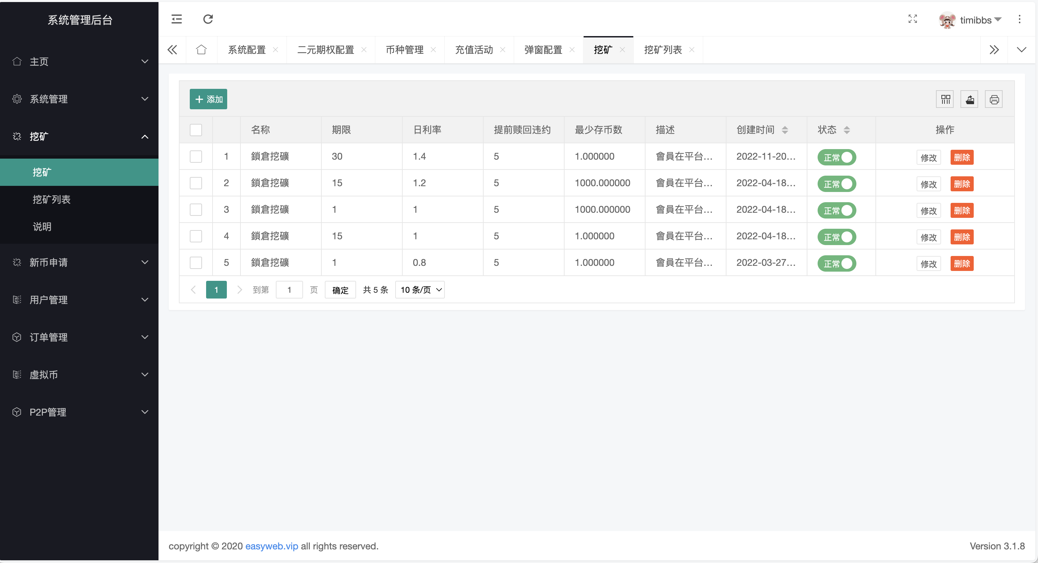Click the P2P管理 sidebar icon
Image resolution: width=1038 pixels, height=563 pixels.
pos(17,412)
